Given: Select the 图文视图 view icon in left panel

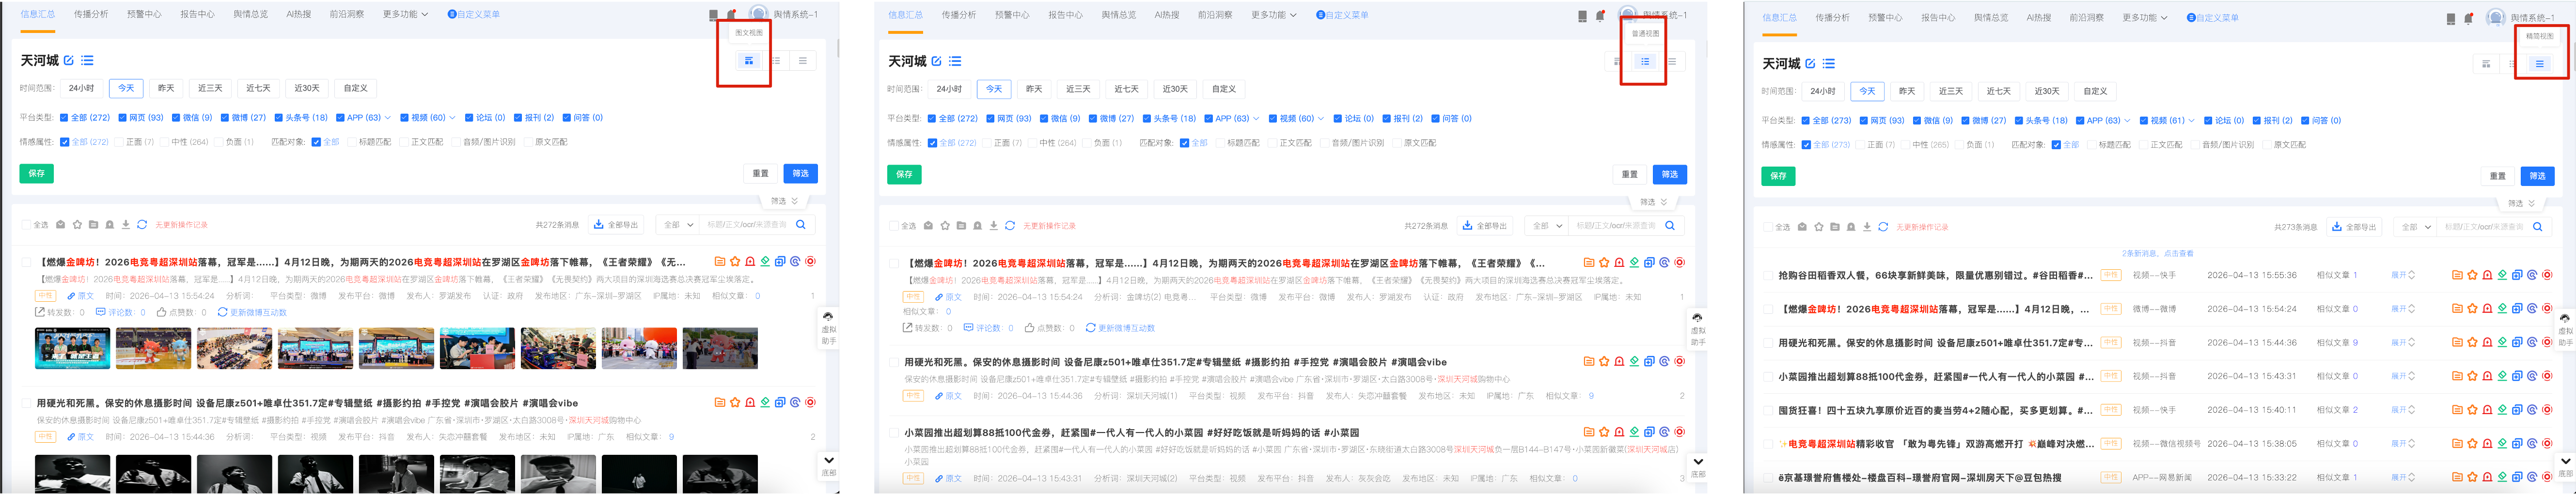Looking at the screenshot, I should (748, 61).
